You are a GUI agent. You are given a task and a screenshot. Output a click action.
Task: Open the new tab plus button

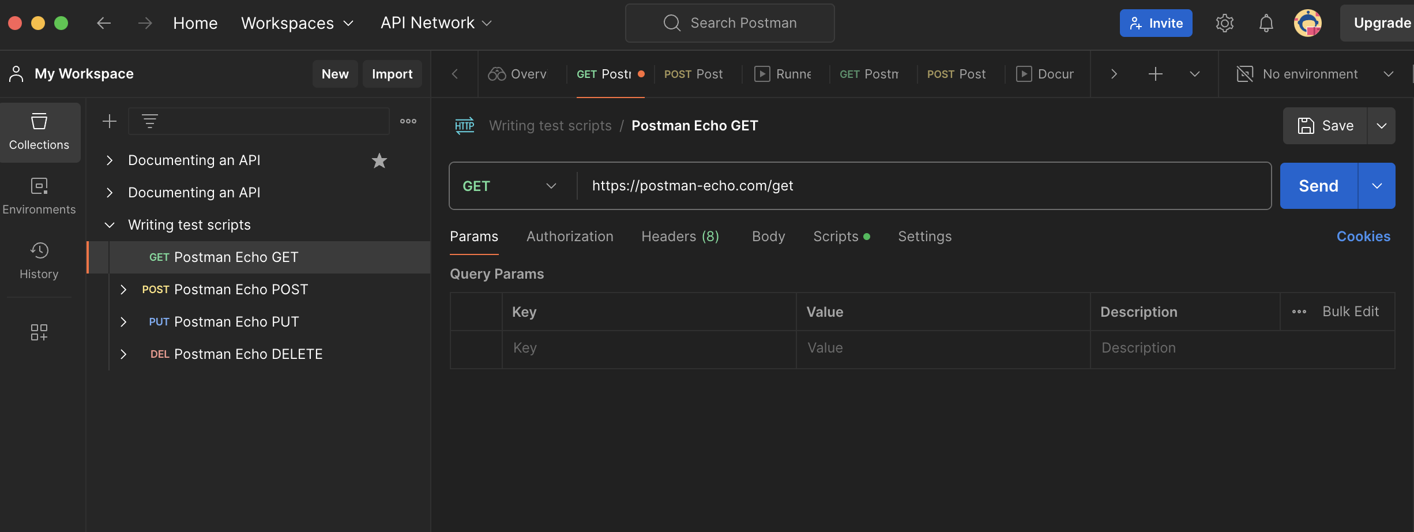(x=1155, y=74)
